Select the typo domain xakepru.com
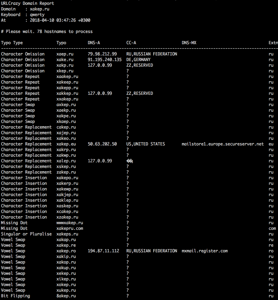This screenshot has width=278, height=300. [70, 228]
